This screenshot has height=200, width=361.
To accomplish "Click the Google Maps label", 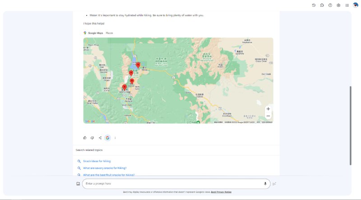I will point(96,33).
